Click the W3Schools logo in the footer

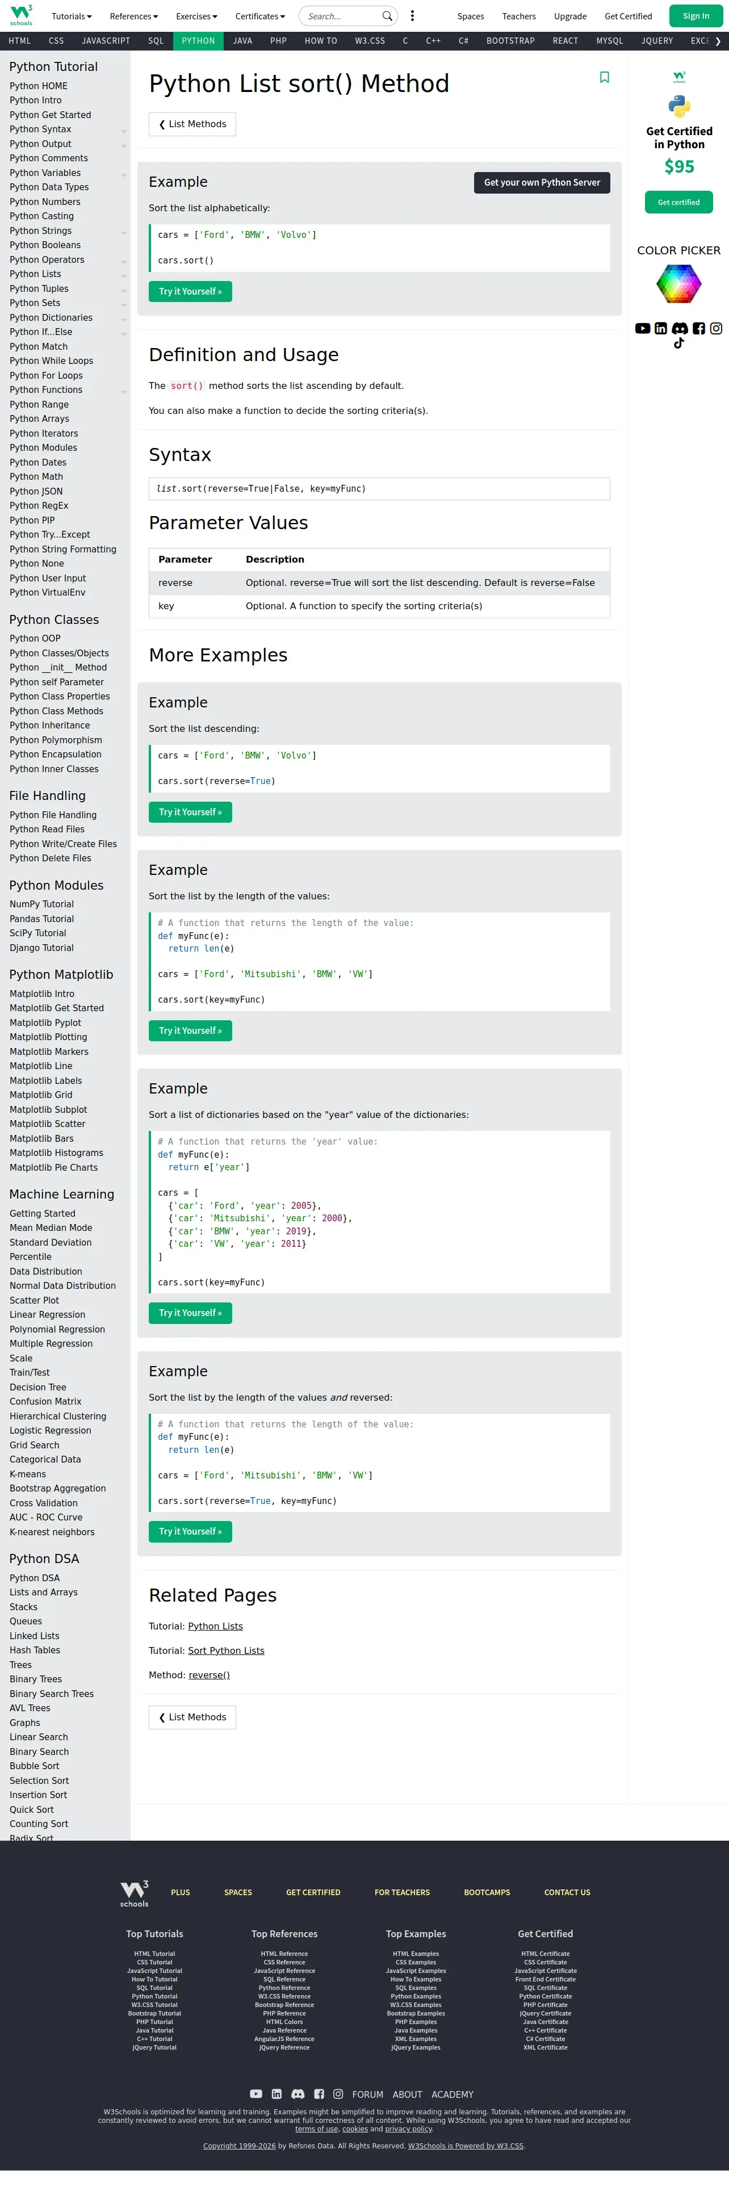(134, 1894)
